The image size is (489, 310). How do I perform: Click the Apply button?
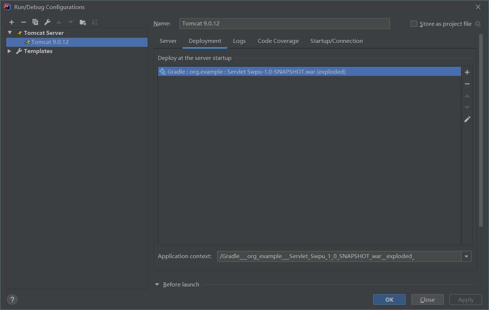coord(466,299)
